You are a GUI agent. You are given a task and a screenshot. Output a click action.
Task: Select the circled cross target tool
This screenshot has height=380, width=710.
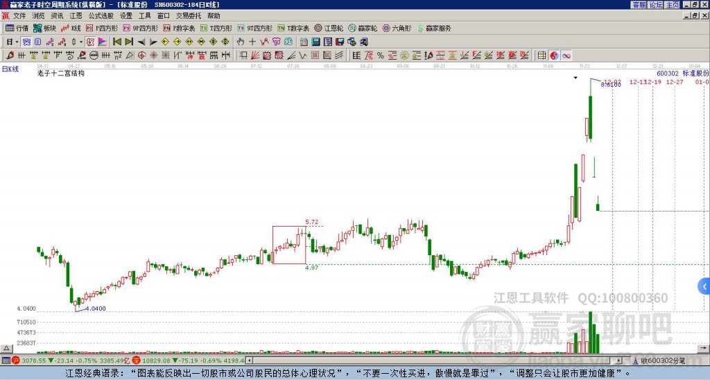(141, 55)
